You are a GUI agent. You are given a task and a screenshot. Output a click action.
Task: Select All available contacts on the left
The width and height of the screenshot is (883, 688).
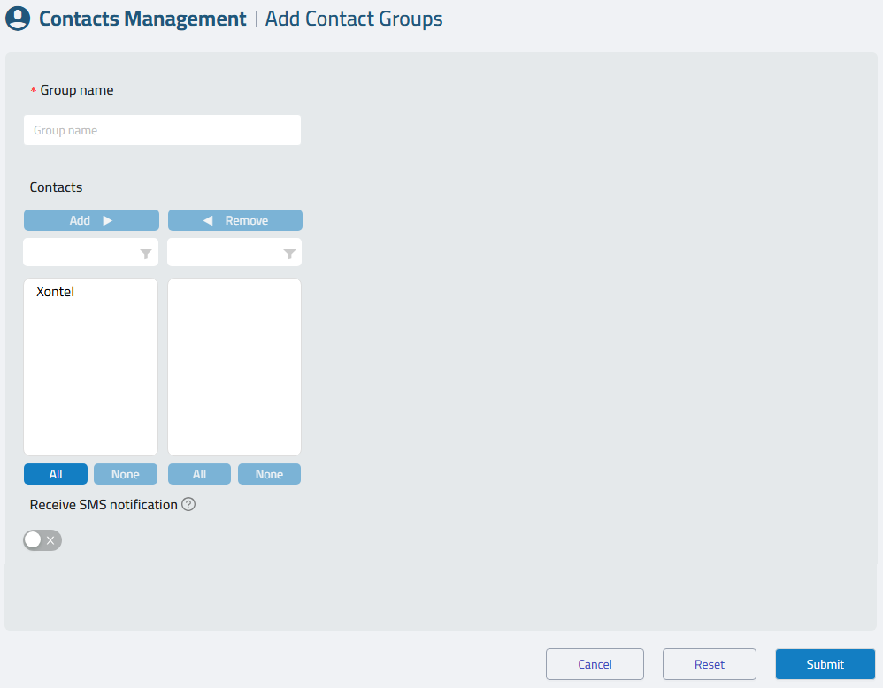(x=56, y=474)
